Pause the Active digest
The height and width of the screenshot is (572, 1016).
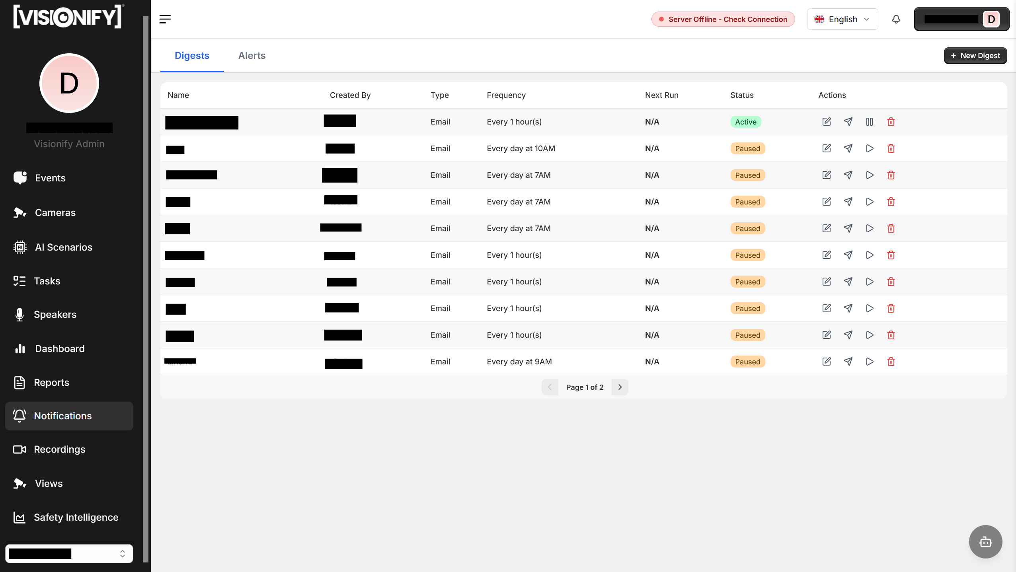point(870,122)
